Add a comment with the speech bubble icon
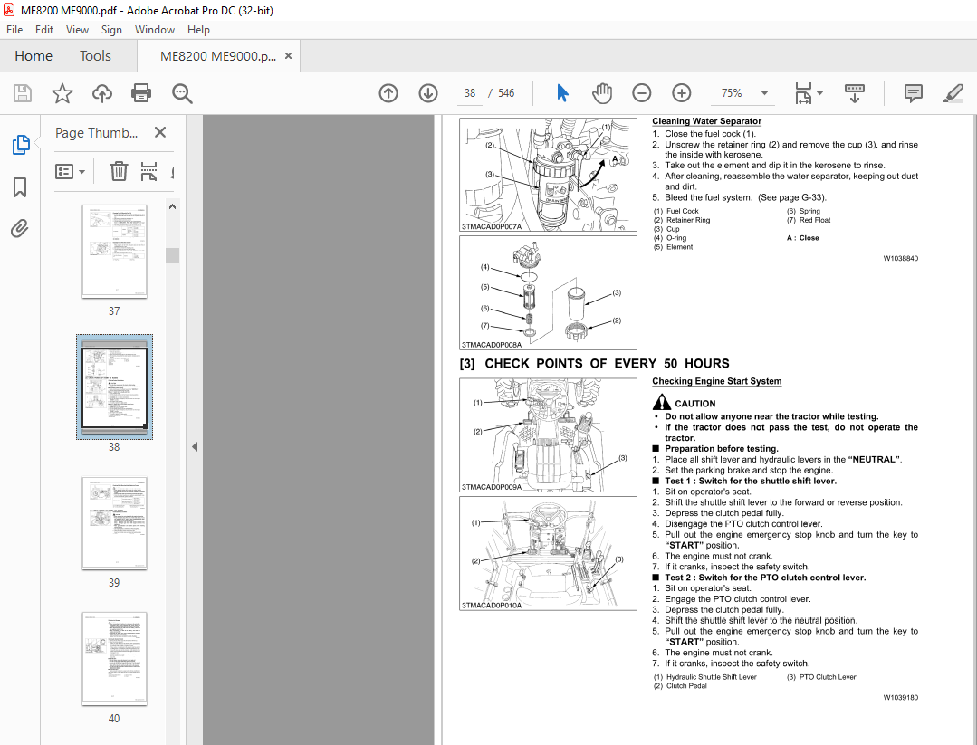977x745 pixels. point(914,93)
